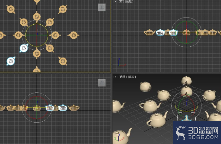Select the rightmost wireframe teapot in left view
The image size is (221, 144).
pos(73,108)
